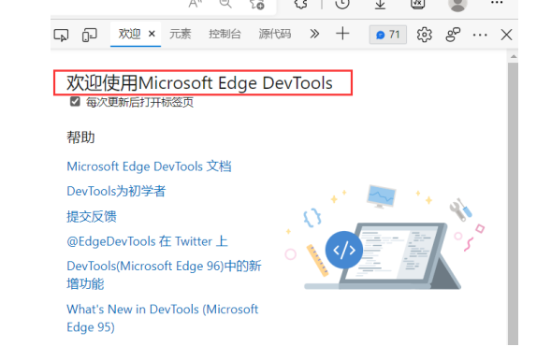Open DevTools(Microsoft Edge 96)中的新增功能 link
551x361 pixels.
point(164,275)
